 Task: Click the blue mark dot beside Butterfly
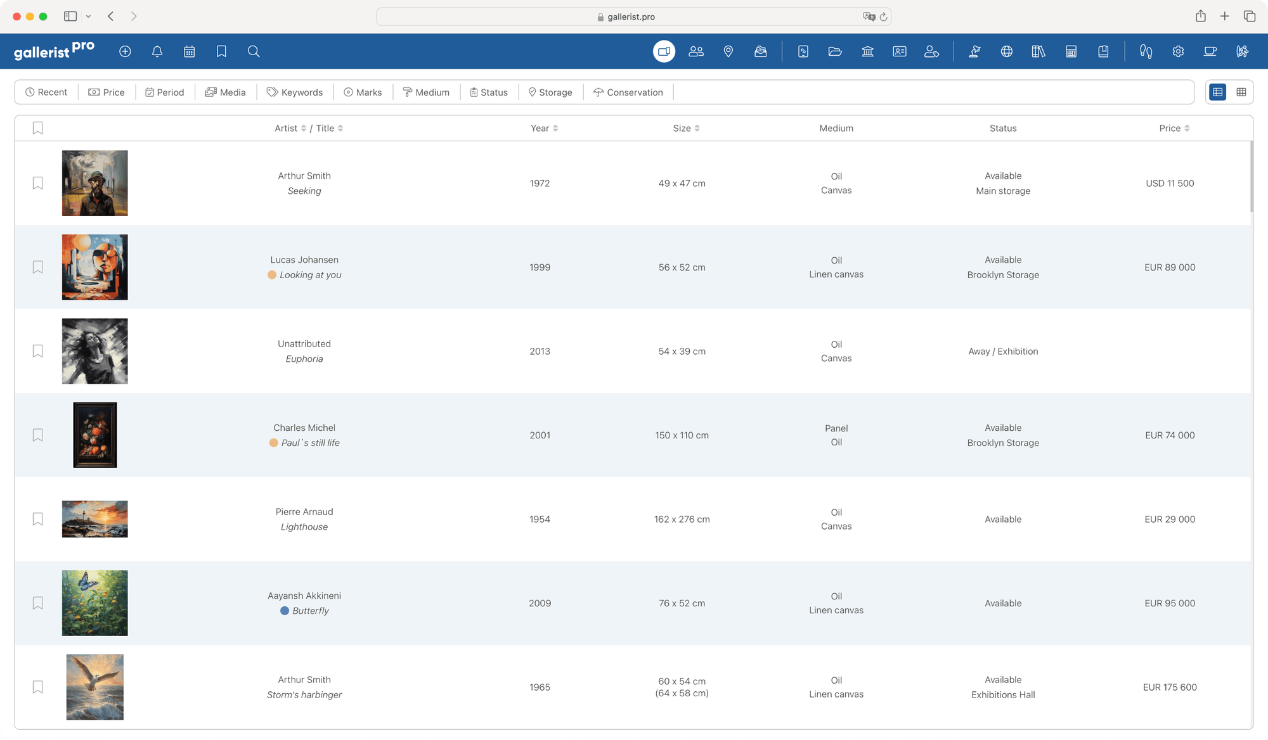[285, 611]
